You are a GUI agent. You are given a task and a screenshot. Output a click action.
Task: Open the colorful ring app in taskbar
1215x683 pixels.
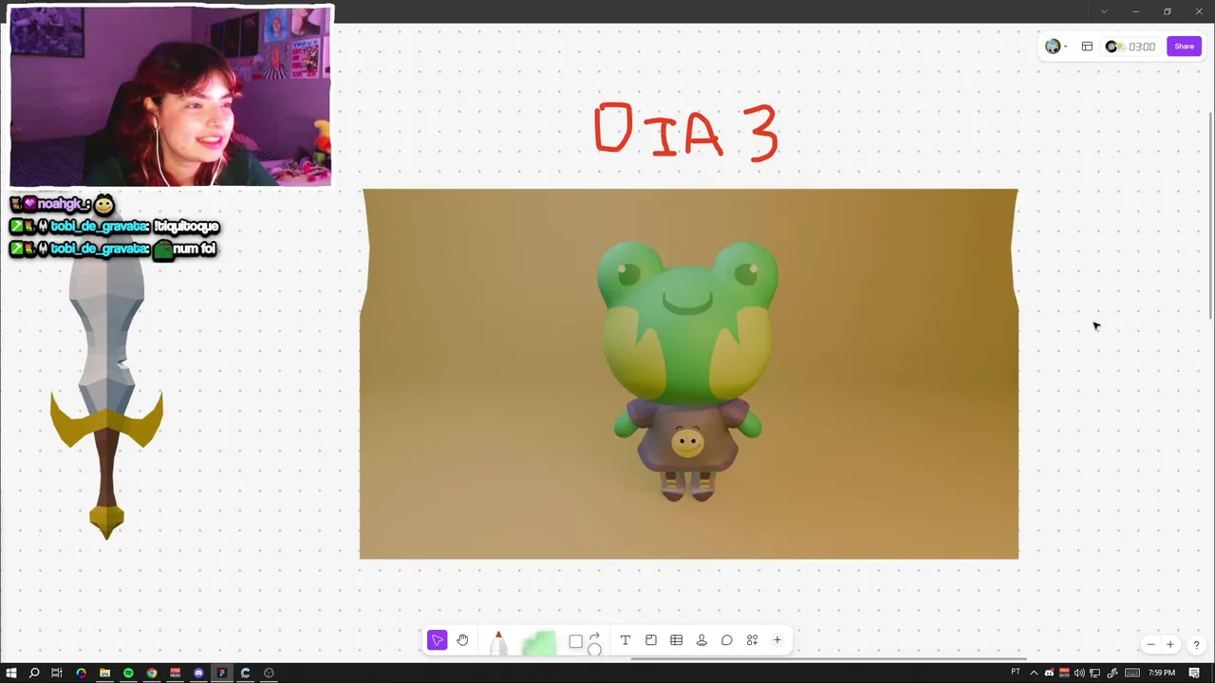tap(81, 673)
